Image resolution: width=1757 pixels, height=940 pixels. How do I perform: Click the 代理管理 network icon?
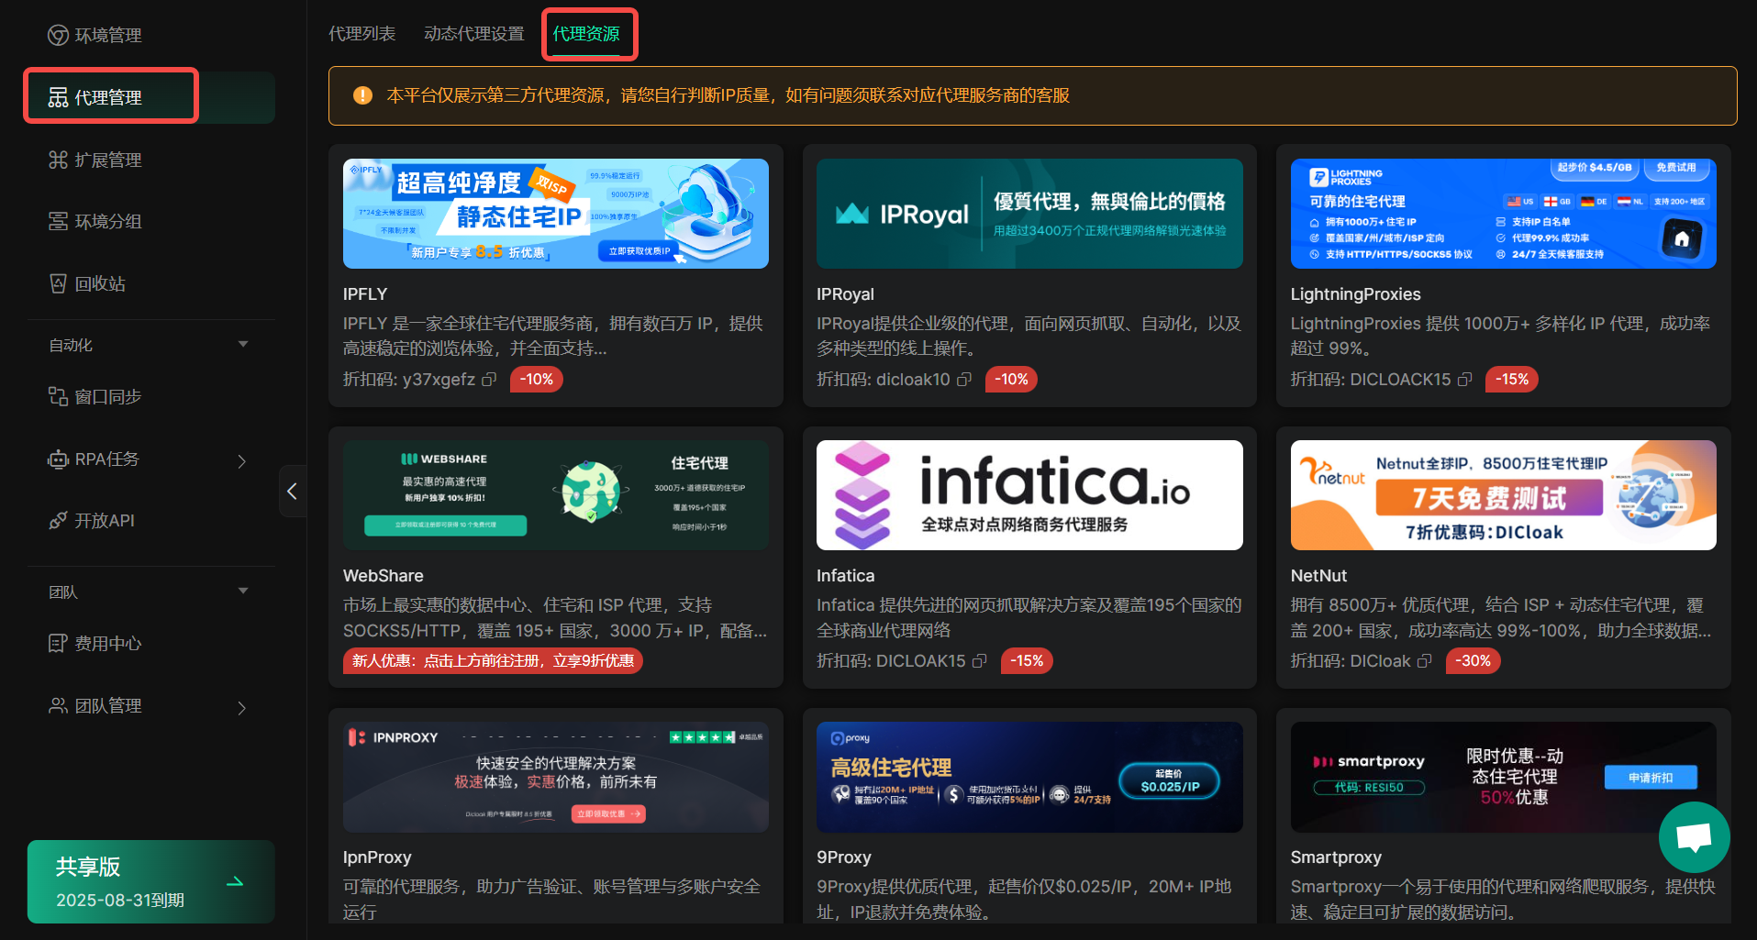(58, 97)
